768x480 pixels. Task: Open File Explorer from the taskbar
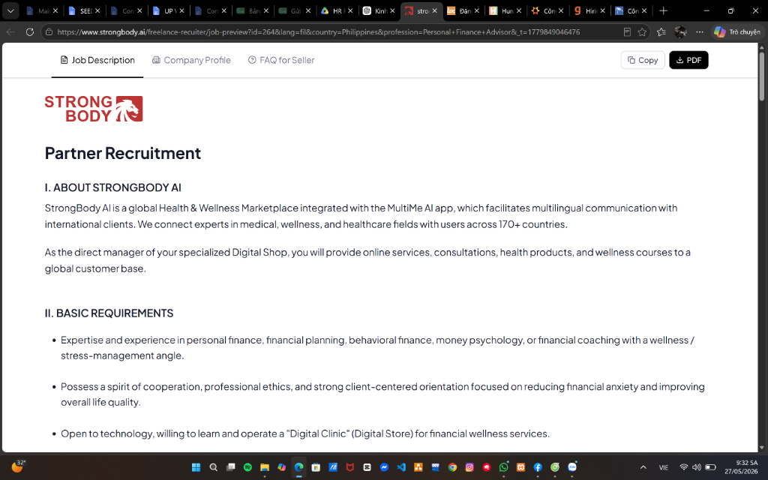pyautogui.click(x=265, y=467)
